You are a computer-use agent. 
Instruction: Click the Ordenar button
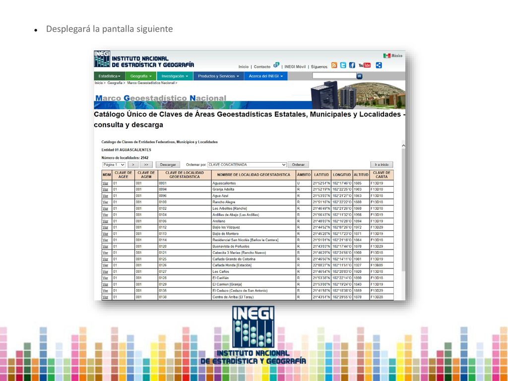[x=298, y=165]
